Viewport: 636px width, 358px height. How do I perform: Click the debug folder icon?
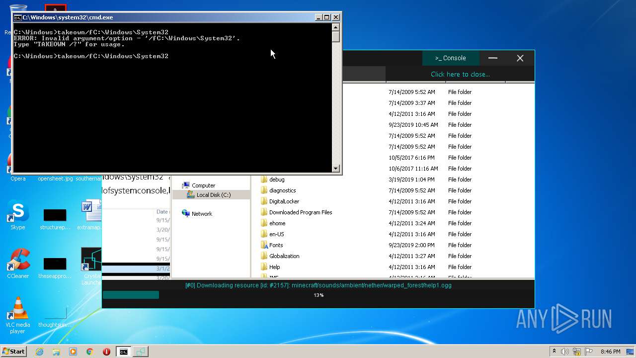(x=264, y=179)
